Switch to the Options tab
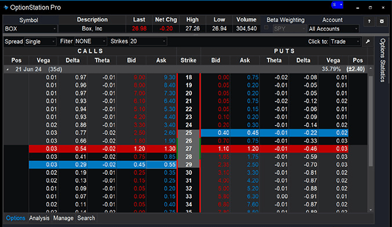This screenshot has width=392, height=227. coord(16,218)
